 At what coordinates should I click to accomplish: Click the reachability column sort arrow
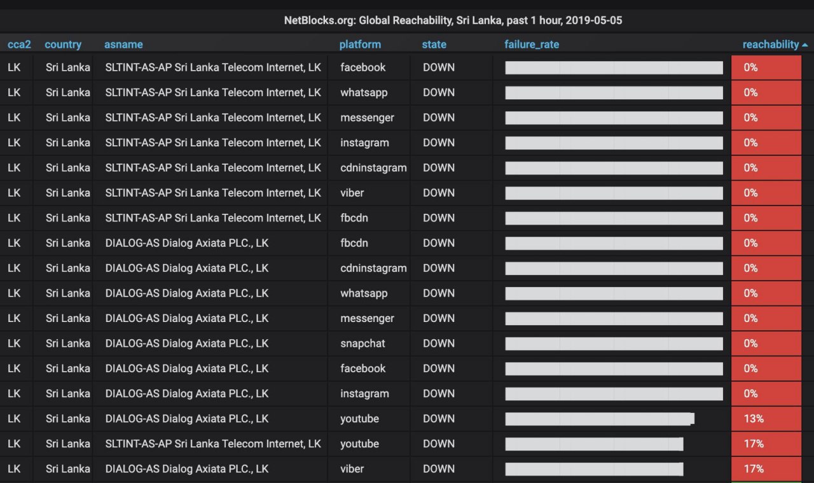coord(805,45)
